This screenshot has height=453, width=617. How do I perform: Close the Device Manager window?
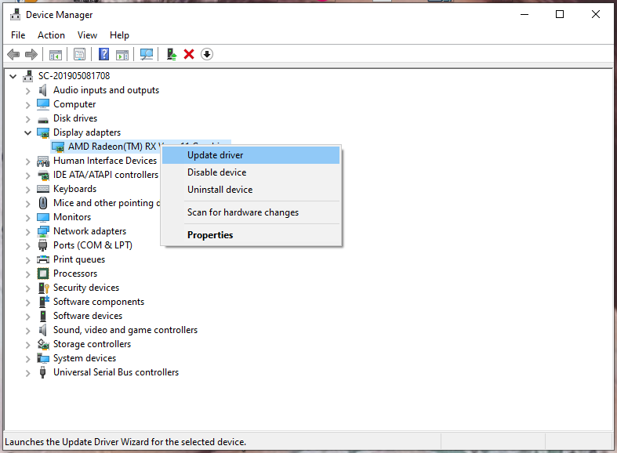595,15
